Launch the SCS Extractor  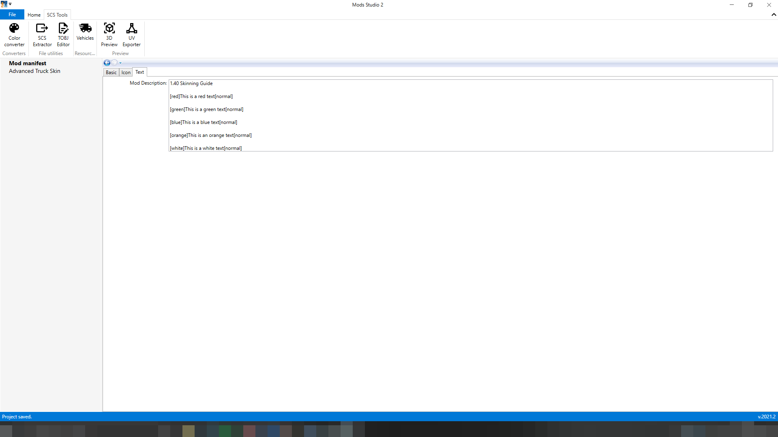tap(42, 35)
